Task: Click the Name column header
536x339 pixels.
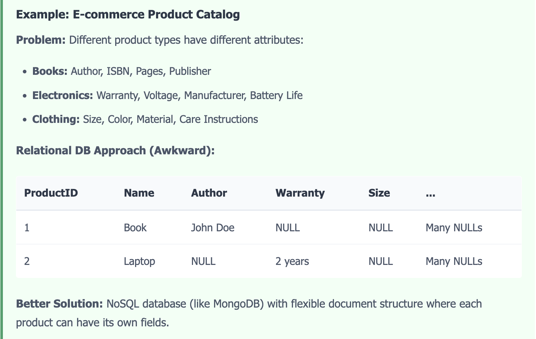Action: pos(139,193)
